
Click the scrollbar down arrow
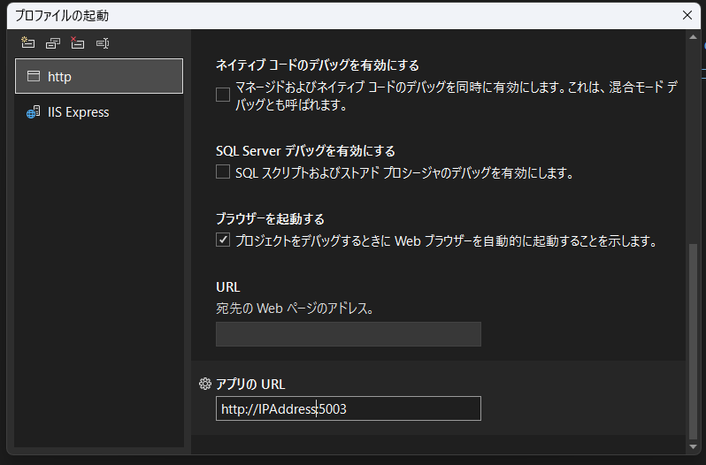[694, 446]
